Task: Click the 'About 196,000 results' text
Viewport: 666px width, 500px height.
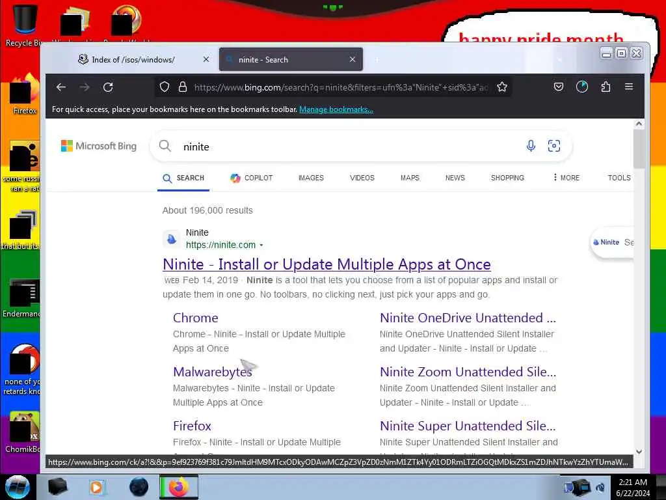Action: click(x=207, y=210)
